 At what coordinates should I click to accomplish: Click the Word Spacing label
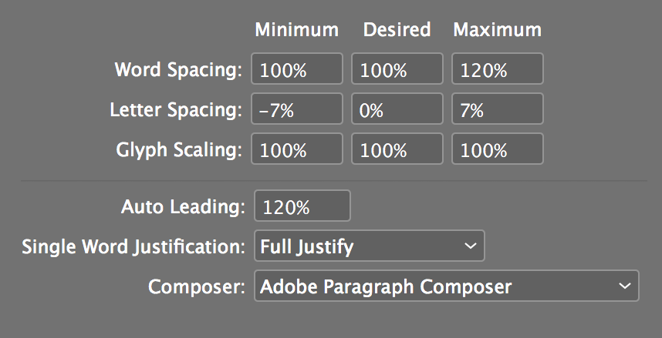[x=178, y=69]
